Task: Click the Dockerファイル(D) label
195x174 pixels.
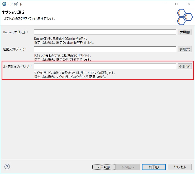Action: pyautogui.click(x=16, y=32)
